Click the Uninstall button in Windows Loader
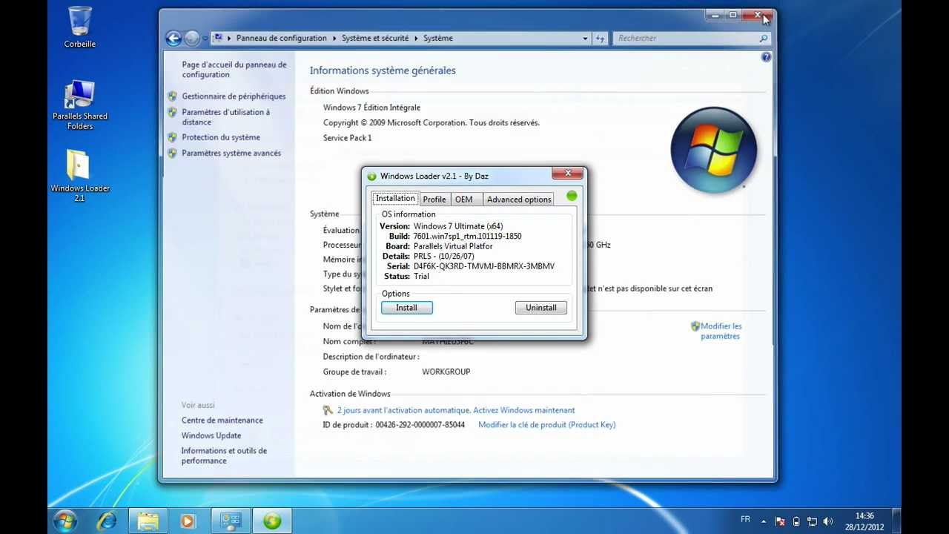Image resolution: width=949 pixels, height=534 pixels. (x=541, y=308)
